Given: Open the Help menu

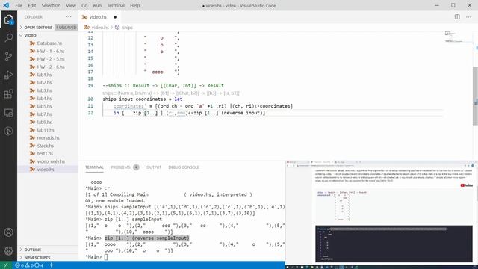Looking at the screenshot, I should (134, 5).
